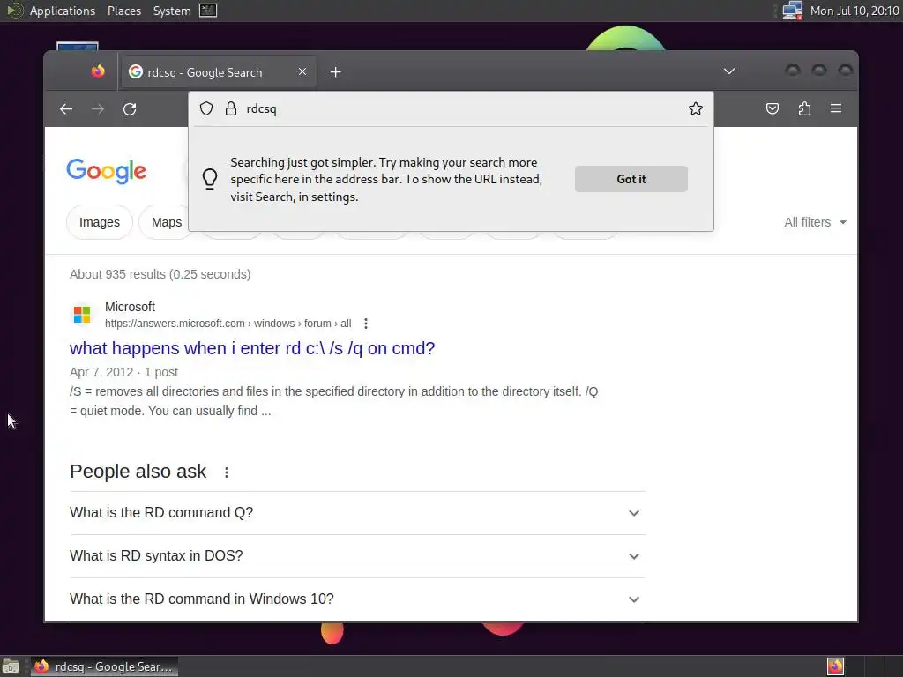
Task: Open People also ask options menu
Action: click(227, 472)
